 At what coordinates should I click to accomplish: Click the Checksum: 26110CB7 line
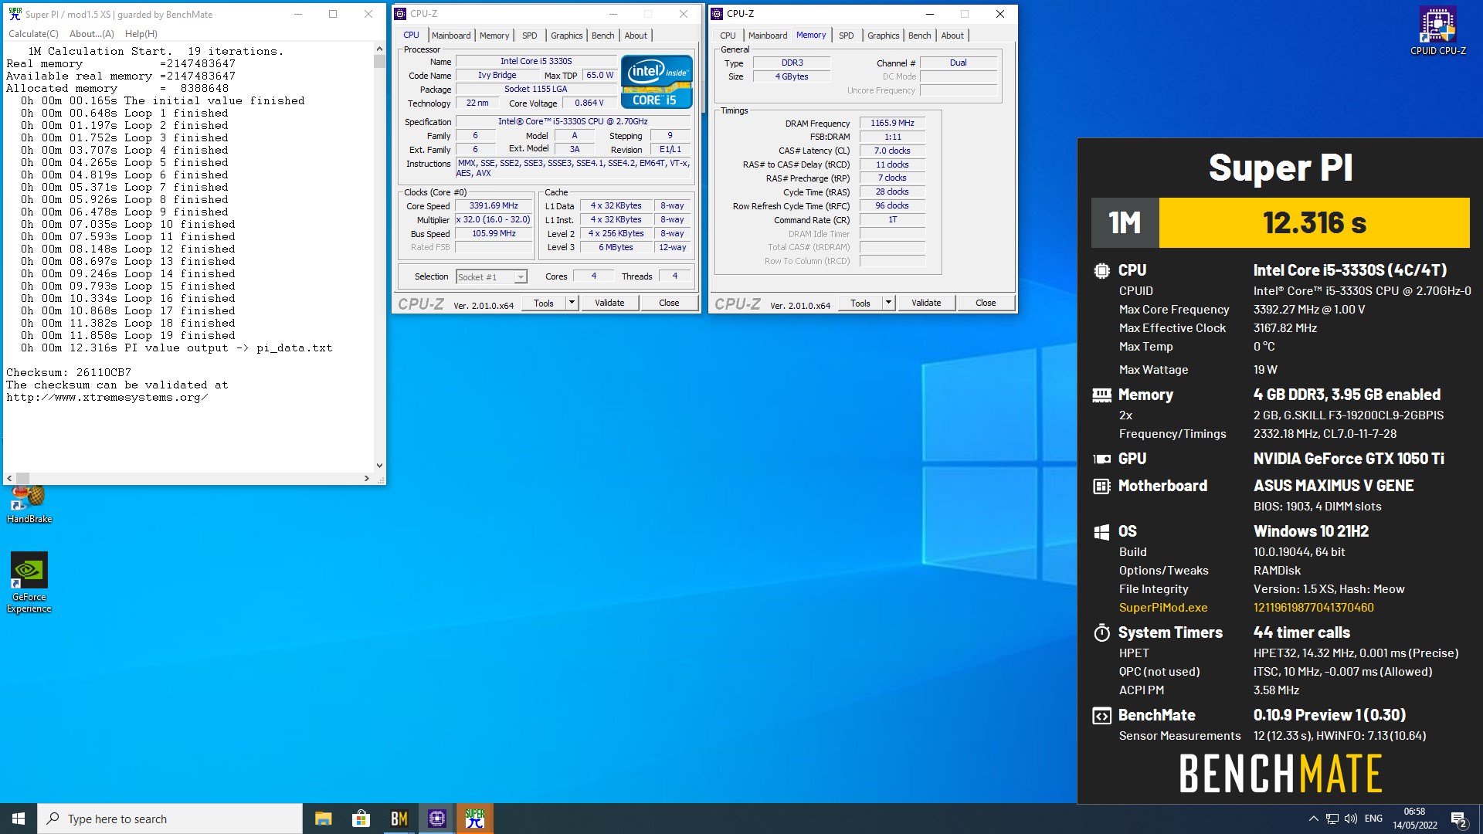(x=69, y=372)
